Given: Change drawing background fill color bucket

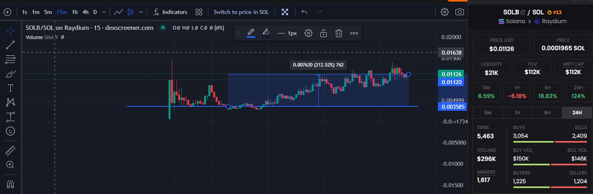Looking at the screenshot, I should click(x=266, y=33).
